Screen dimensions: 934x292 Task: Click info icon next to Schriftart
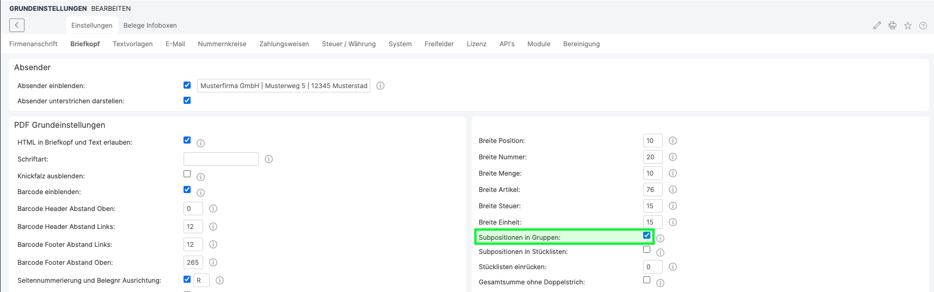tap(268, 159)
